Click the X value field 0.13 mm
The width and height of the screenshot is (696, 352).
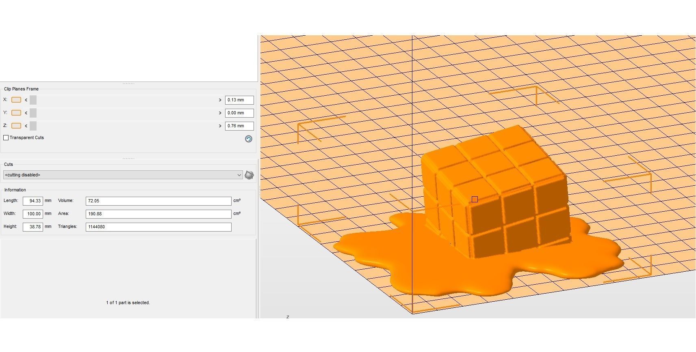point(239,100)
